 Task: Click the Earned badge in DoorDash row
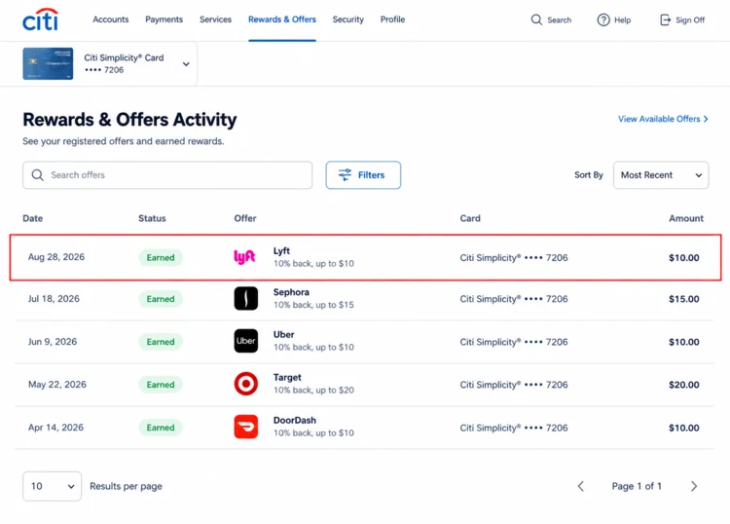click(161, 428)
